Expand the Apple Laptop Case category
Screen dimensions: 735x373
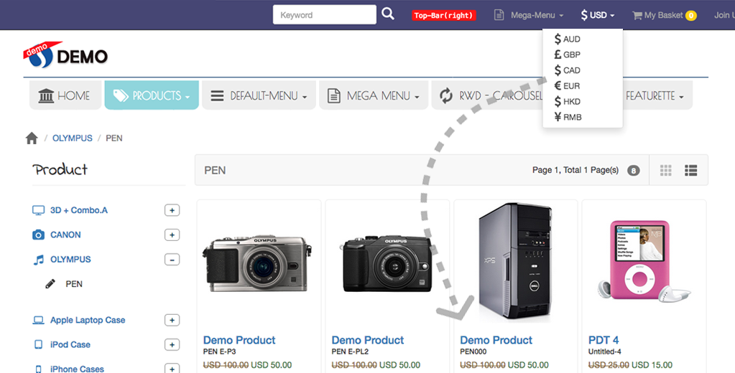(172, 320)
